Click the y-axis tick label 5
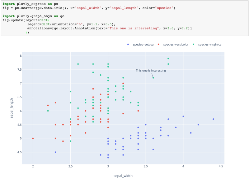The height and width of the screenshot is (180, 249). tap(21, 138)
